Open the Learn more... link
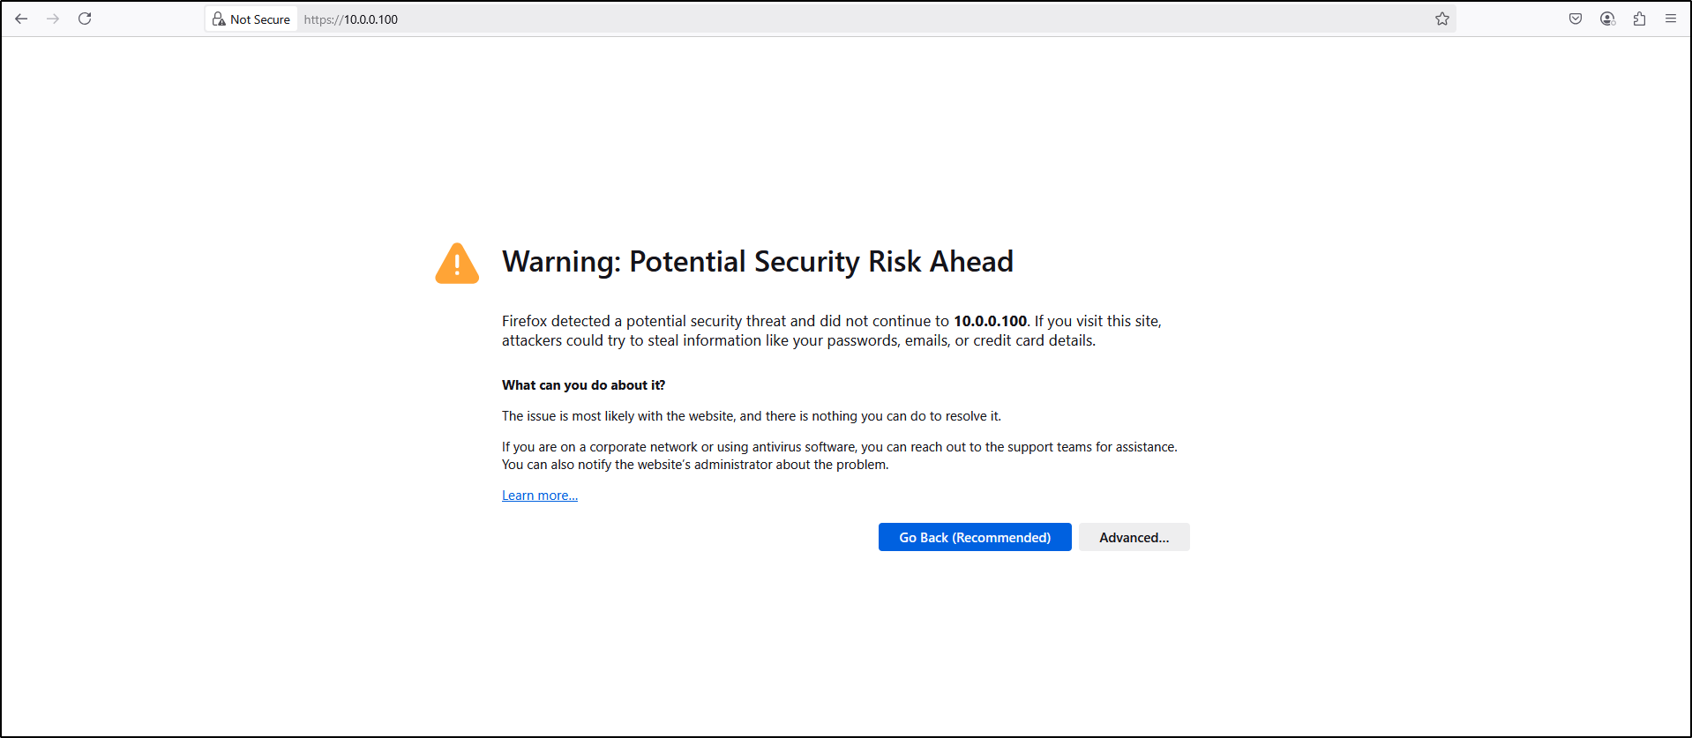The width and height of the screenshot is (1692, 738). tap(540, 496)
